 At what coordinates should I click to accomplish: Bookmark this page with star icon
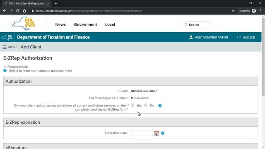[x=233, y=11]
